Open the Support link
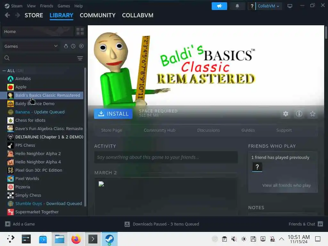 [x=284, y=130]
